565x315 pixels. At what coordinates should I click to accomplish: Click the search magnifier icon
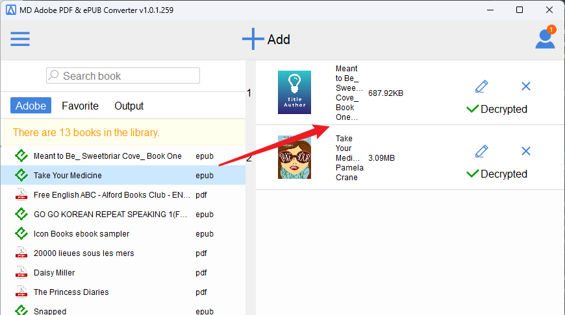54,75
